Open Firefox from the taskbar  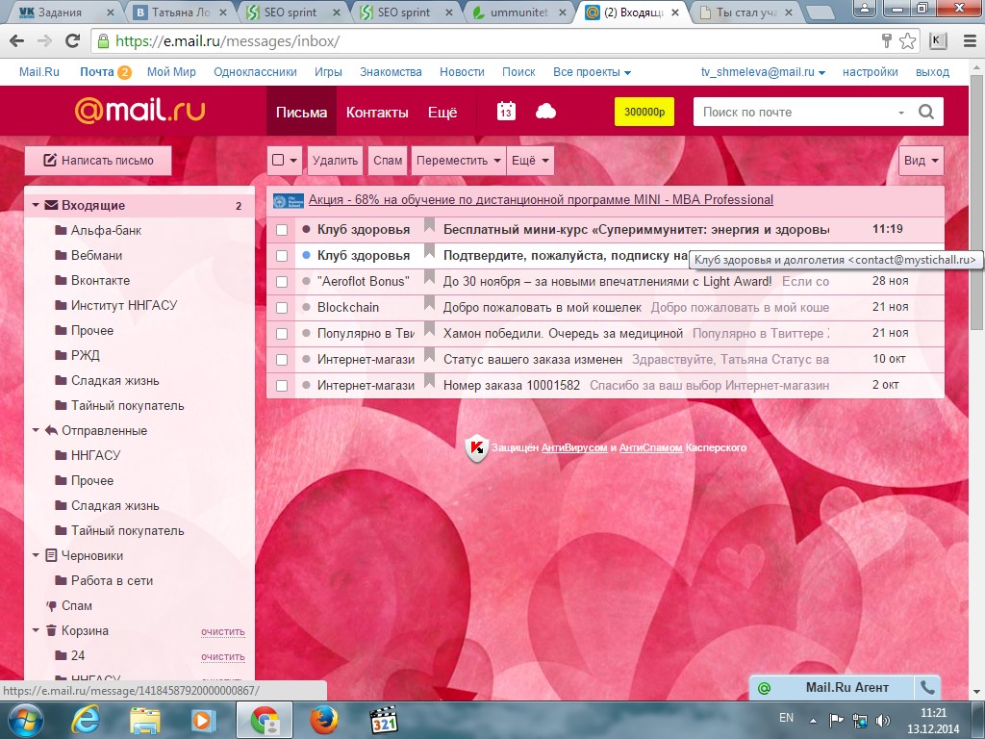pos(324,720)
